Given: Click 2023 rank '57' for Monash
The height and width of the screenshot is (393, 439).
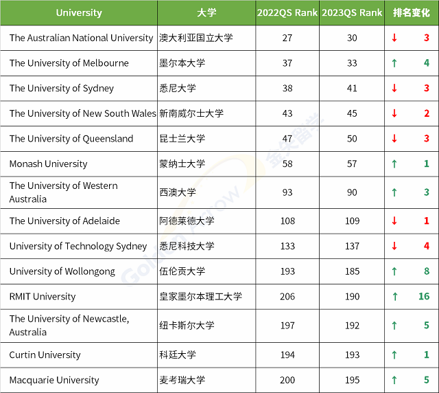Looking at the screenshot, I should point(352,164).
